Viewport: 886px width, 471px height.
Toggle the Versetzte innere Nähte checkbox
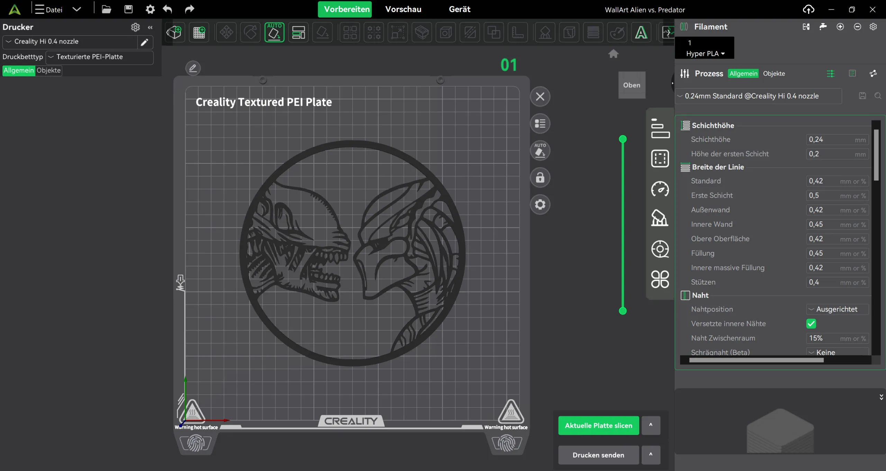[811, 324]
